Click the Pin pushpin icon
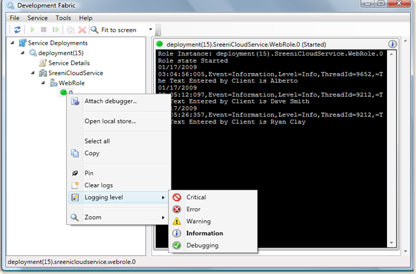The height and width of the screenshot is (274, 416). (x=75, y=173)
